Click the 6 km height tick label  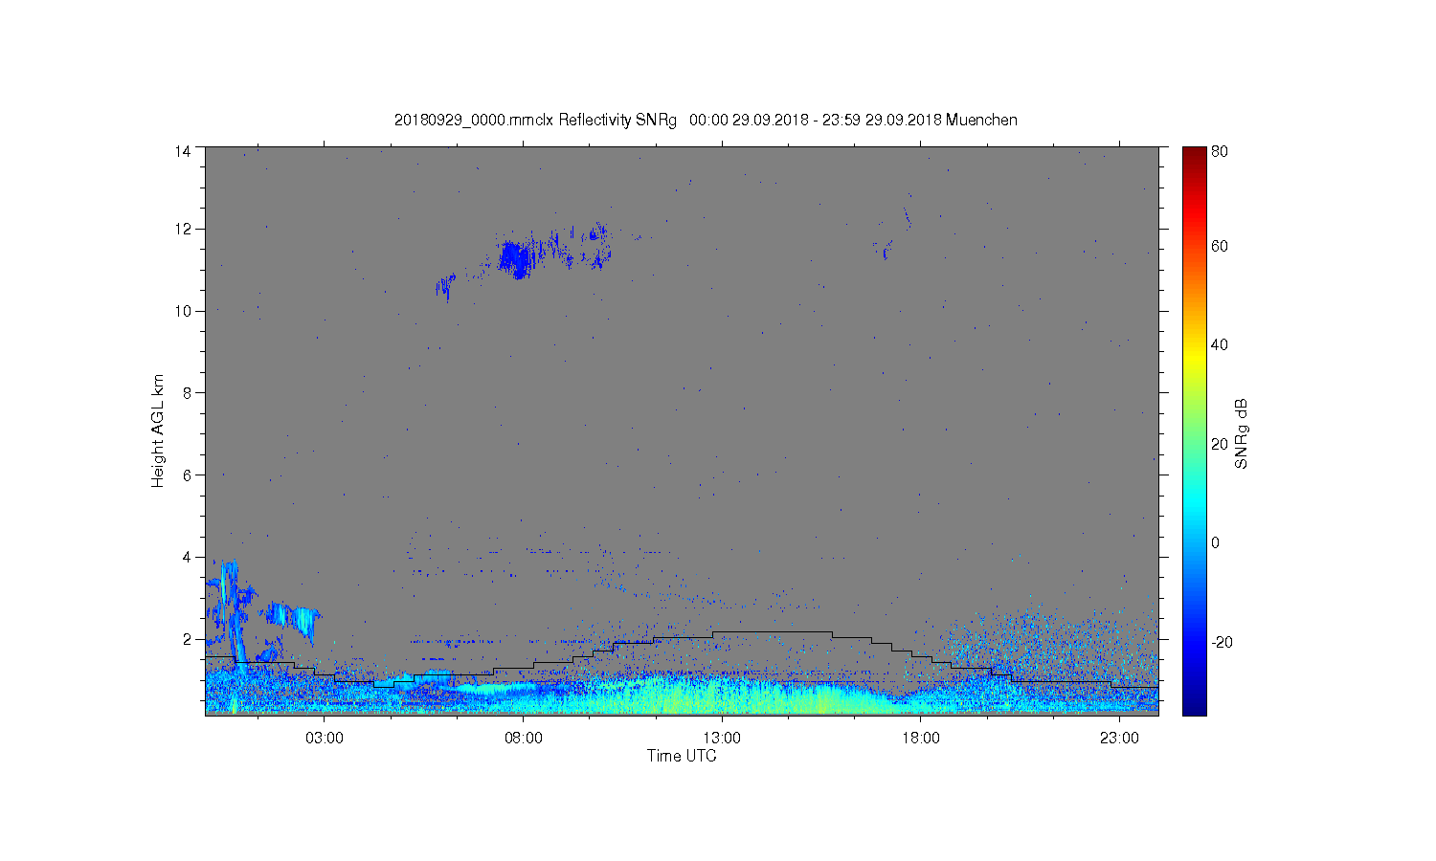pos(188,475)
